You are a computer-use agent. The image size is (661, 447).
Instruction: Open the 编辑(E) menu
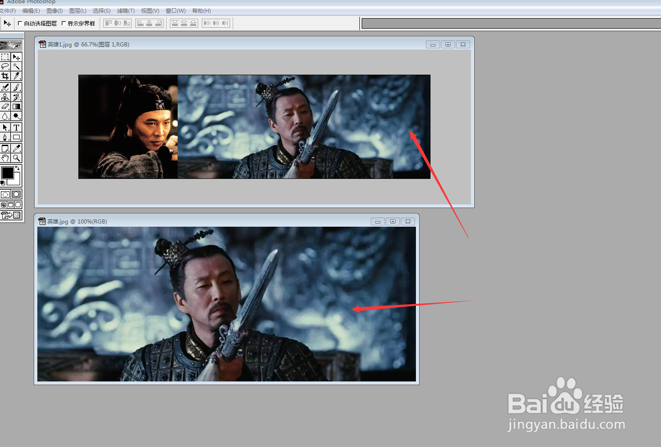[x=31, y=11]
